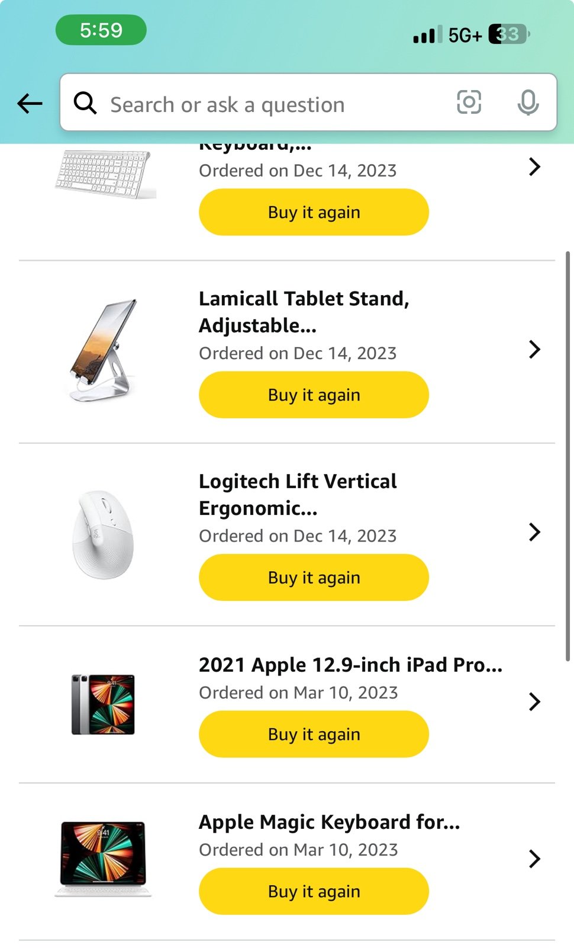Image resolution: width=574 pixels, height=948 pixels.
Task: Open the white keyboard order details chevron
Action: (534, 167)
